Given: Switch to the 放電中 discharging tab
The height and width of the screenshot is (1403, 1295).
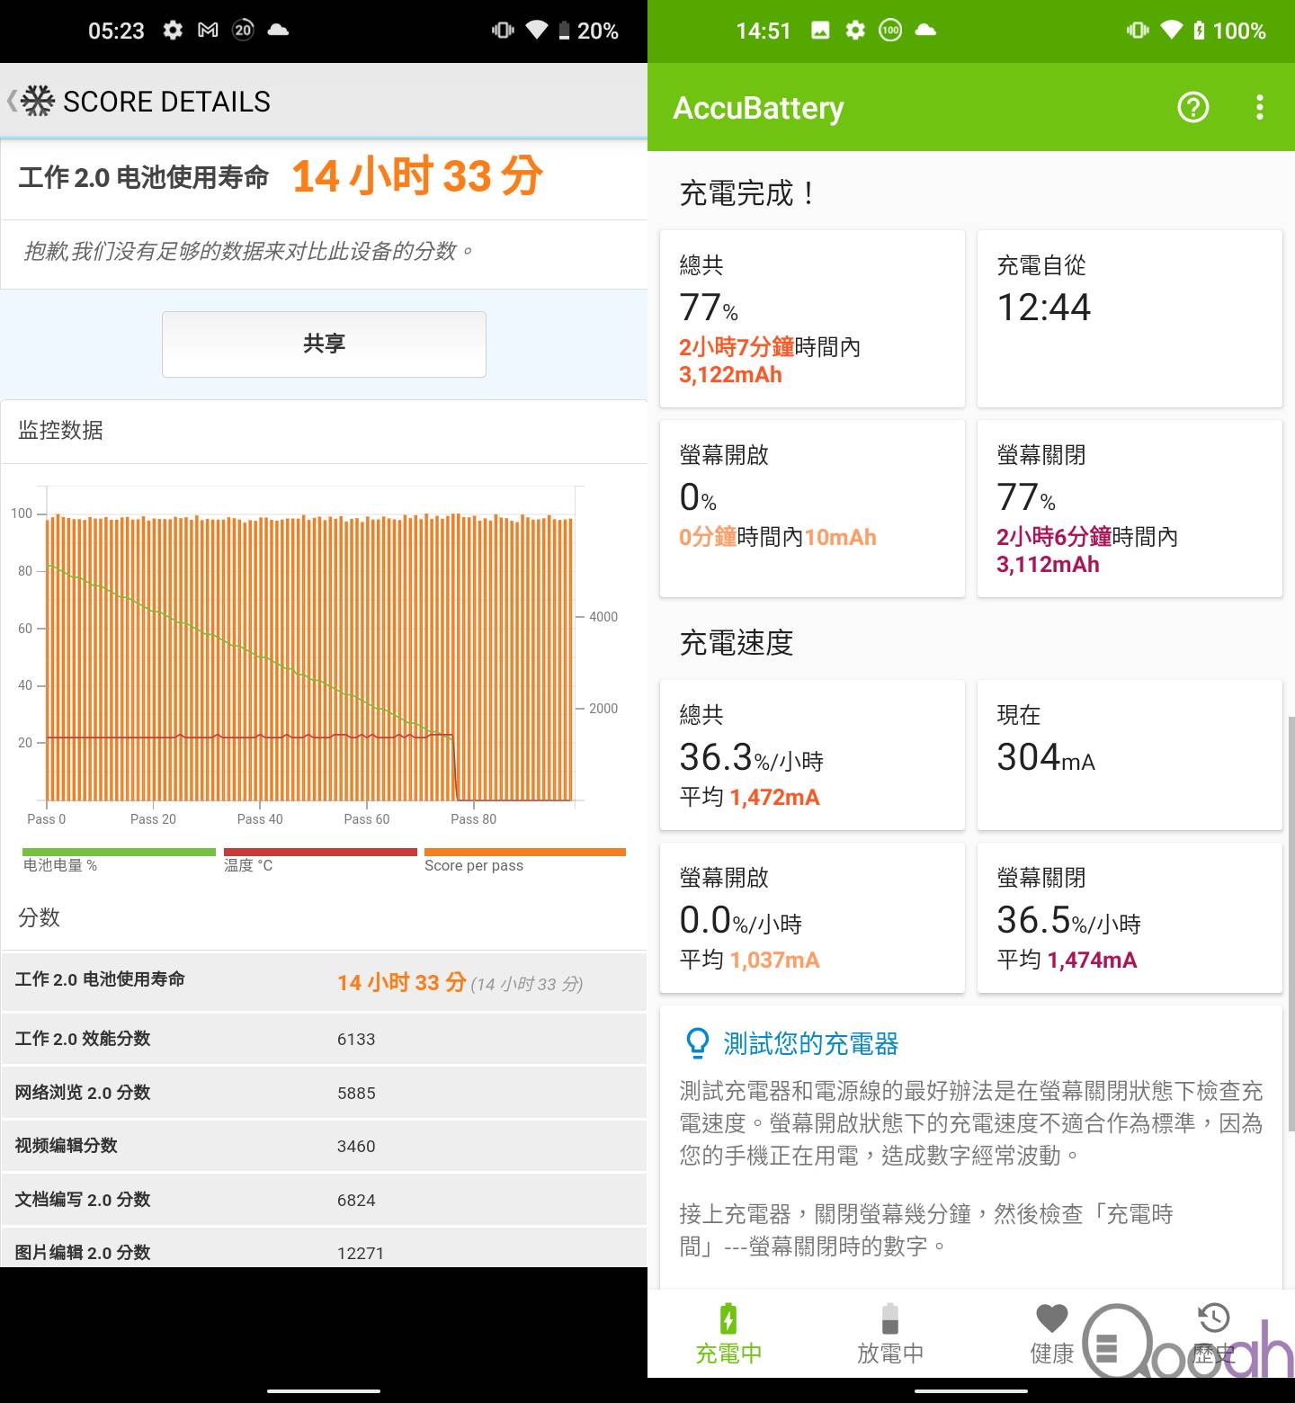Looking at the screenshot, I should click(890, 1334).
